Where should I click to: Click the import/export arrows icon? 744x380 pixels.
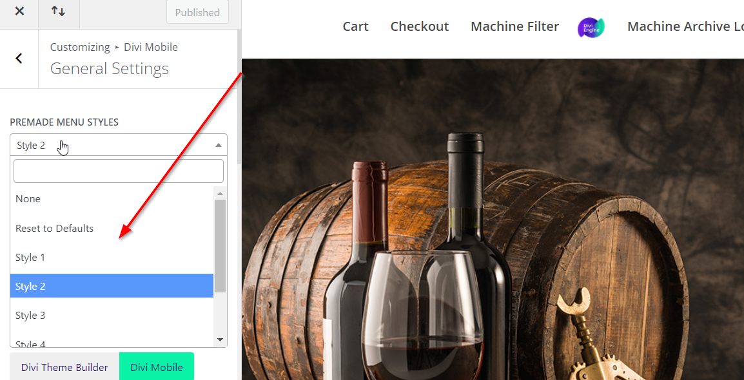tap(58, 11)
